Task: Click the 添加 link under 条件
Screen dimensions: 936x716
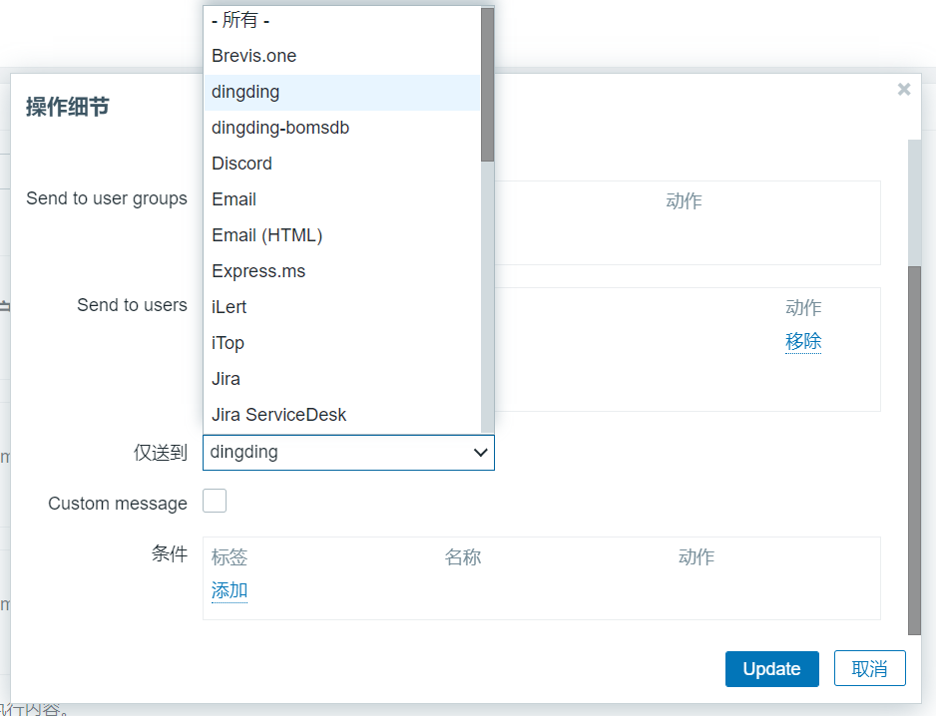Action: tap(230, 590)
